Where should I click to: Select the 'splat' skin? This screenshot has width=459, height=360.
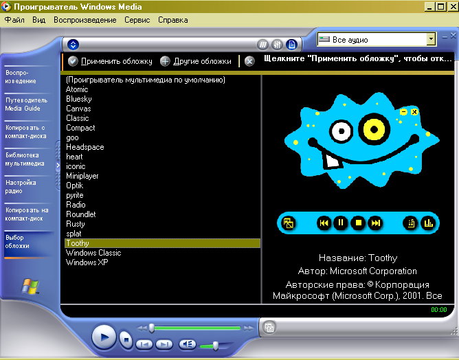162,234
